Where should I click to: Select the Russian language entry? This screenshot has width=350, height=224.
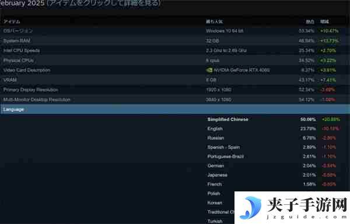216,138
